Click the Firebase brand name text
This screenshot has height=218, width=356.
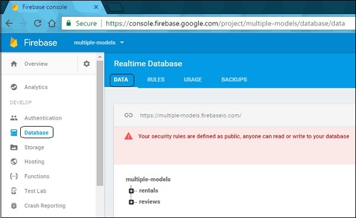click(40, 43)
